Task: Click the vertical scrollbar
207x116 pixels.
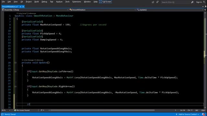Action: (205, 61)
